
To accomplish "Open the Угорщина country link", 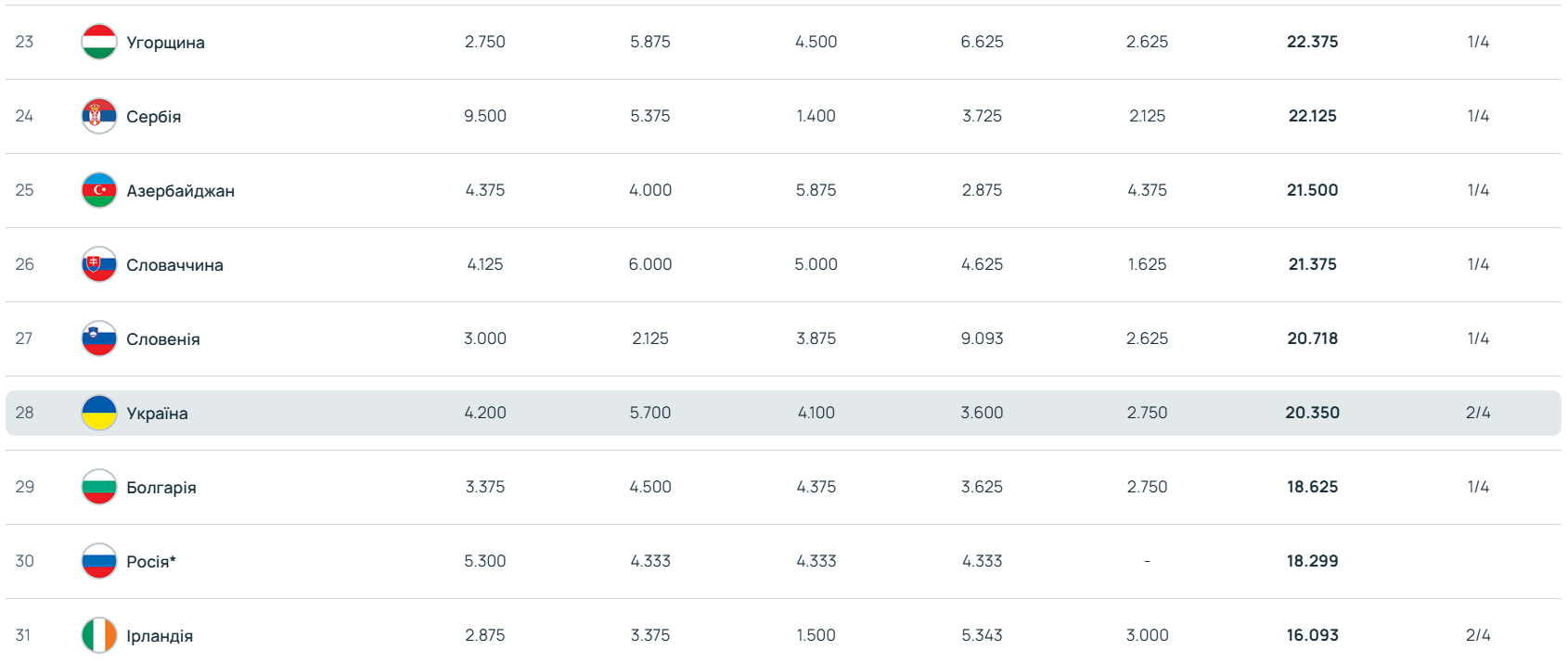I will click(x=165, y=43).
